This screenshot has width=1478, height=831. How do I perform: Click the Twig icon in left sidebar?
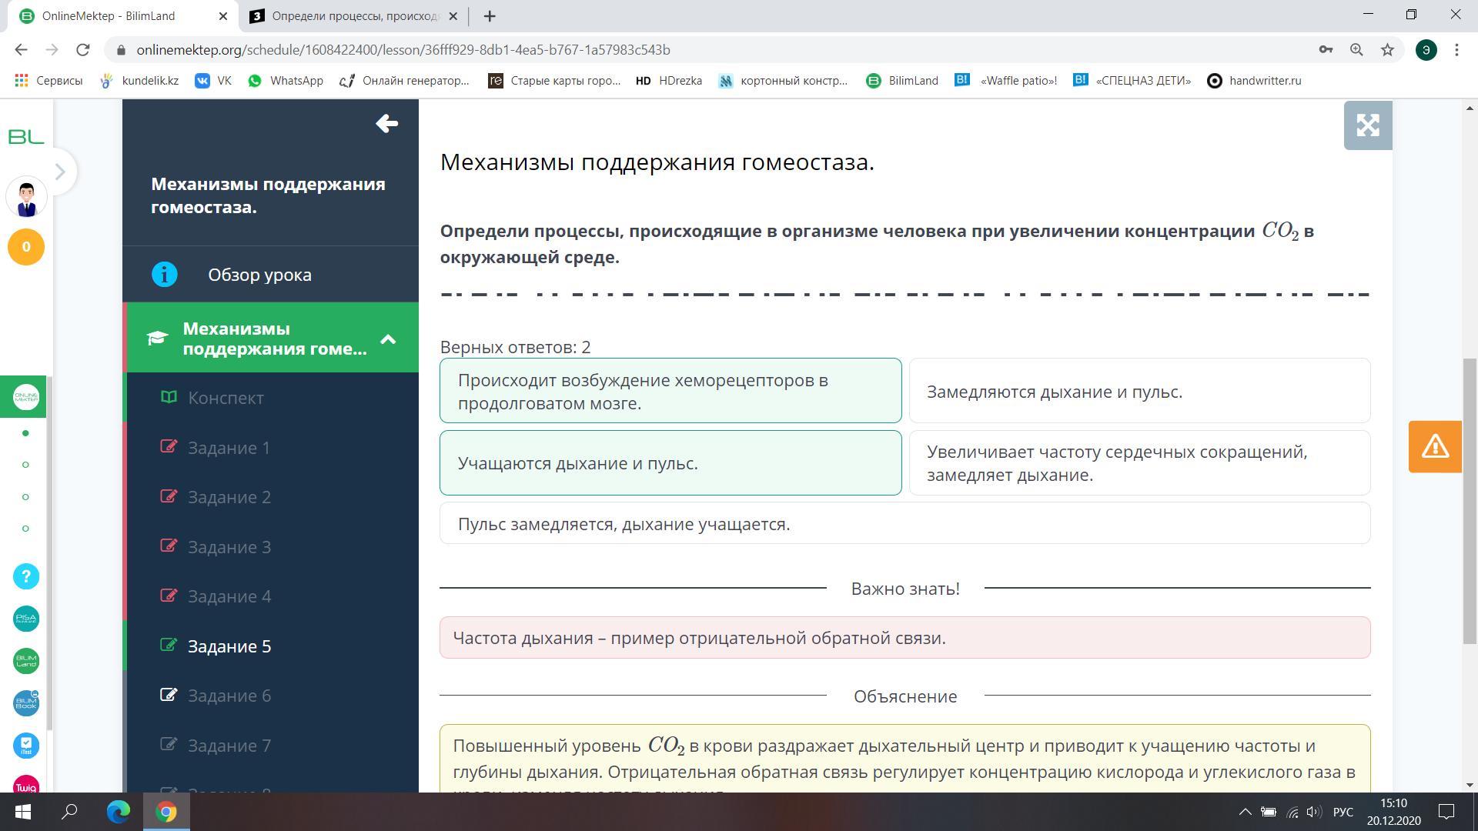coord(26,785)
